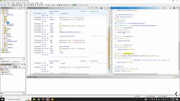Viewport: 180px width, 101px height.
Task: Click the Listing cursor/hover mode icon
Action: 93,8
